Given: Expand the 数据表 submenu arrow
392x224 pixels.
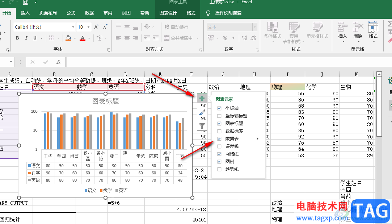Looking at the screenshot, I should pos(258,139).
